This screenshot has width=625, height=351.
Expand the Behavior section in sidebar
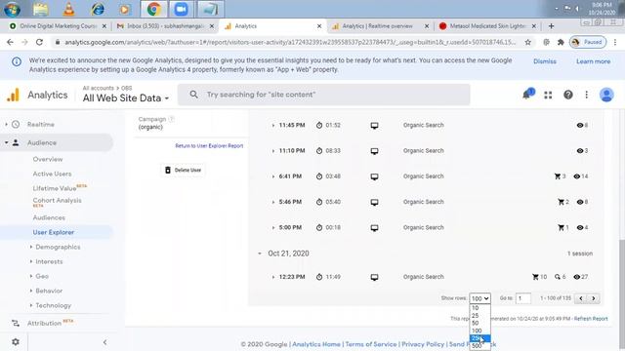coord(31,291)
